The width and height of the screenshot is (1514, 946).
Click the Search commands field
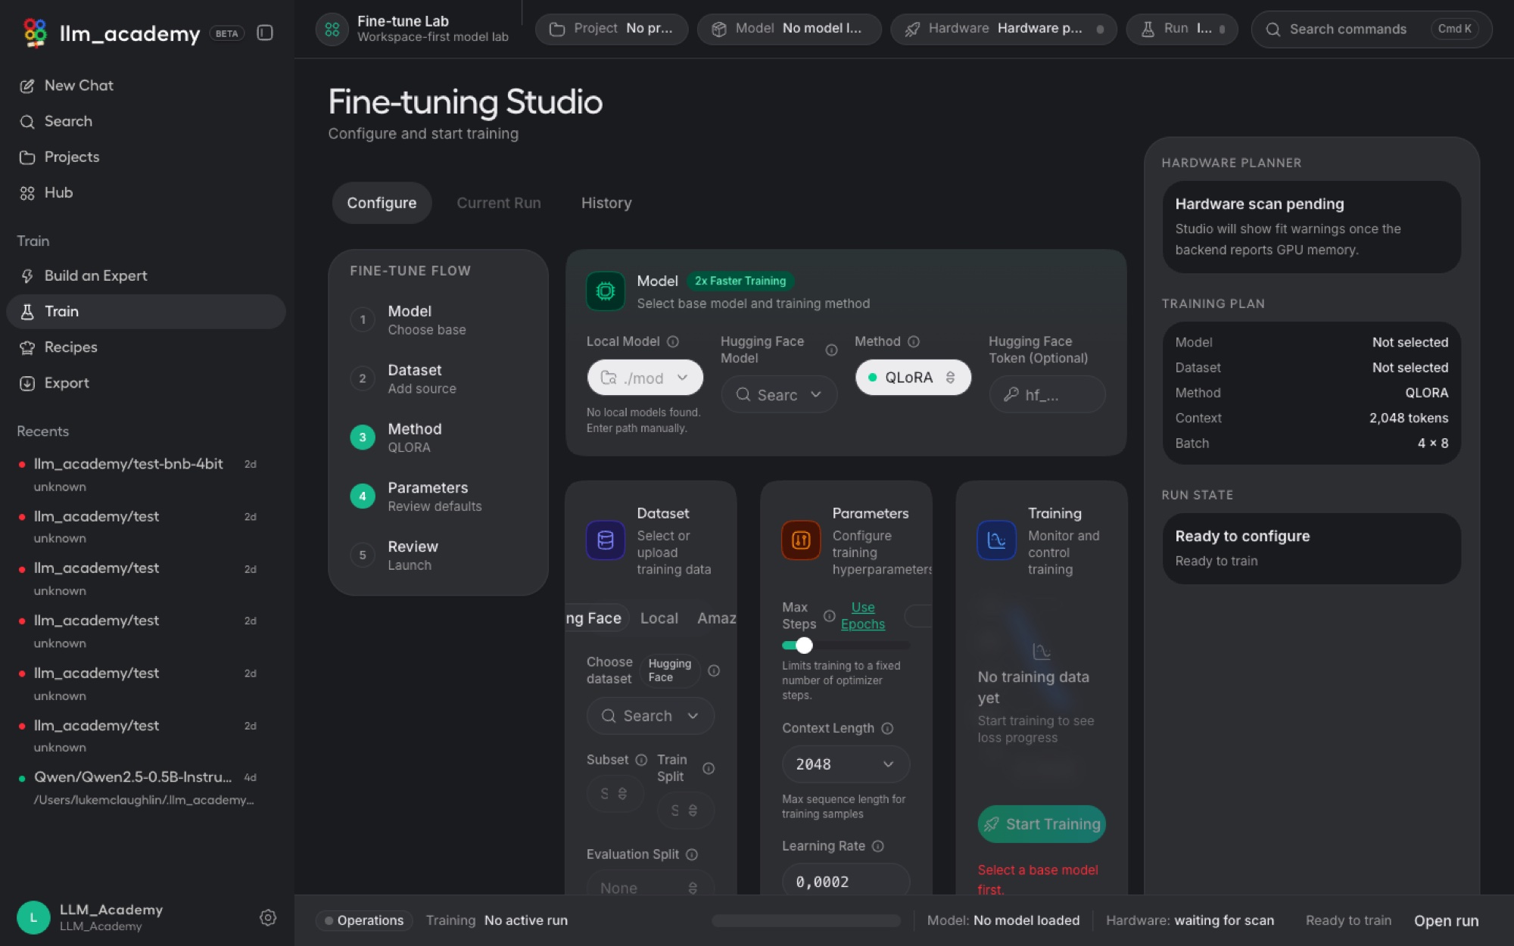pos(1372,29)
